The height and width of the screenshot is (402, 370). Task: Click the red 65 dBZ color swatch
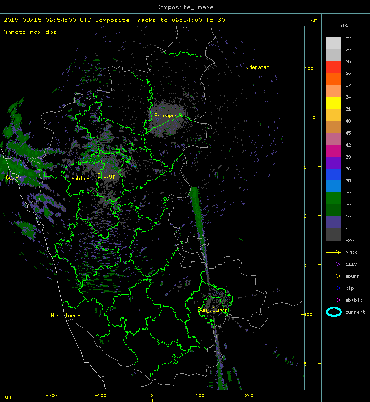[x=334, y=67]
